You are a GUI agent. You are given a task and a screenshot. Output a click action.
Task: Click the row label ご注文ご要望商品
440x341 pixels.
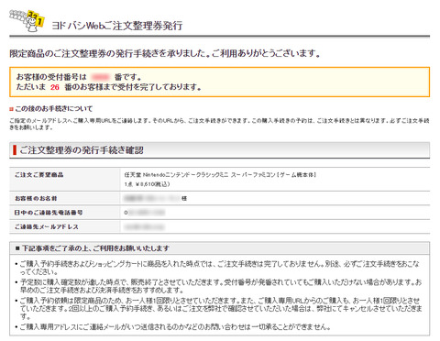coord(39,175)
